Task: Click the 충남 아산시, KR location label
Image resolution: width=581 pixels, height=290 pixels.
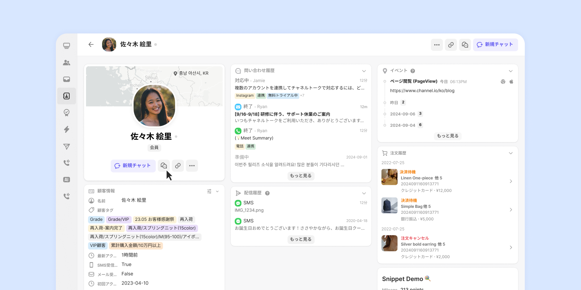Action: pos(191,73)
